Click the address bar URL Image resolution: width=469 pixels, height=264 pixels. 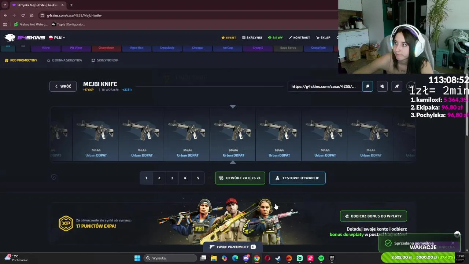coord(74,15)
